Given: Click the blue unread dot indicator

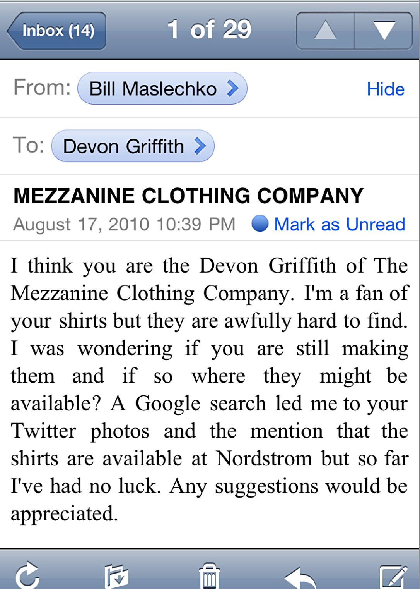Looking at the screenshot, I should click(x=260, y=223).
